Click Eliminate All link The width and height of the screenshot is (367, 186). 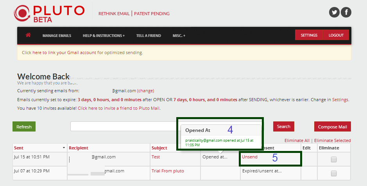point(297,140)
